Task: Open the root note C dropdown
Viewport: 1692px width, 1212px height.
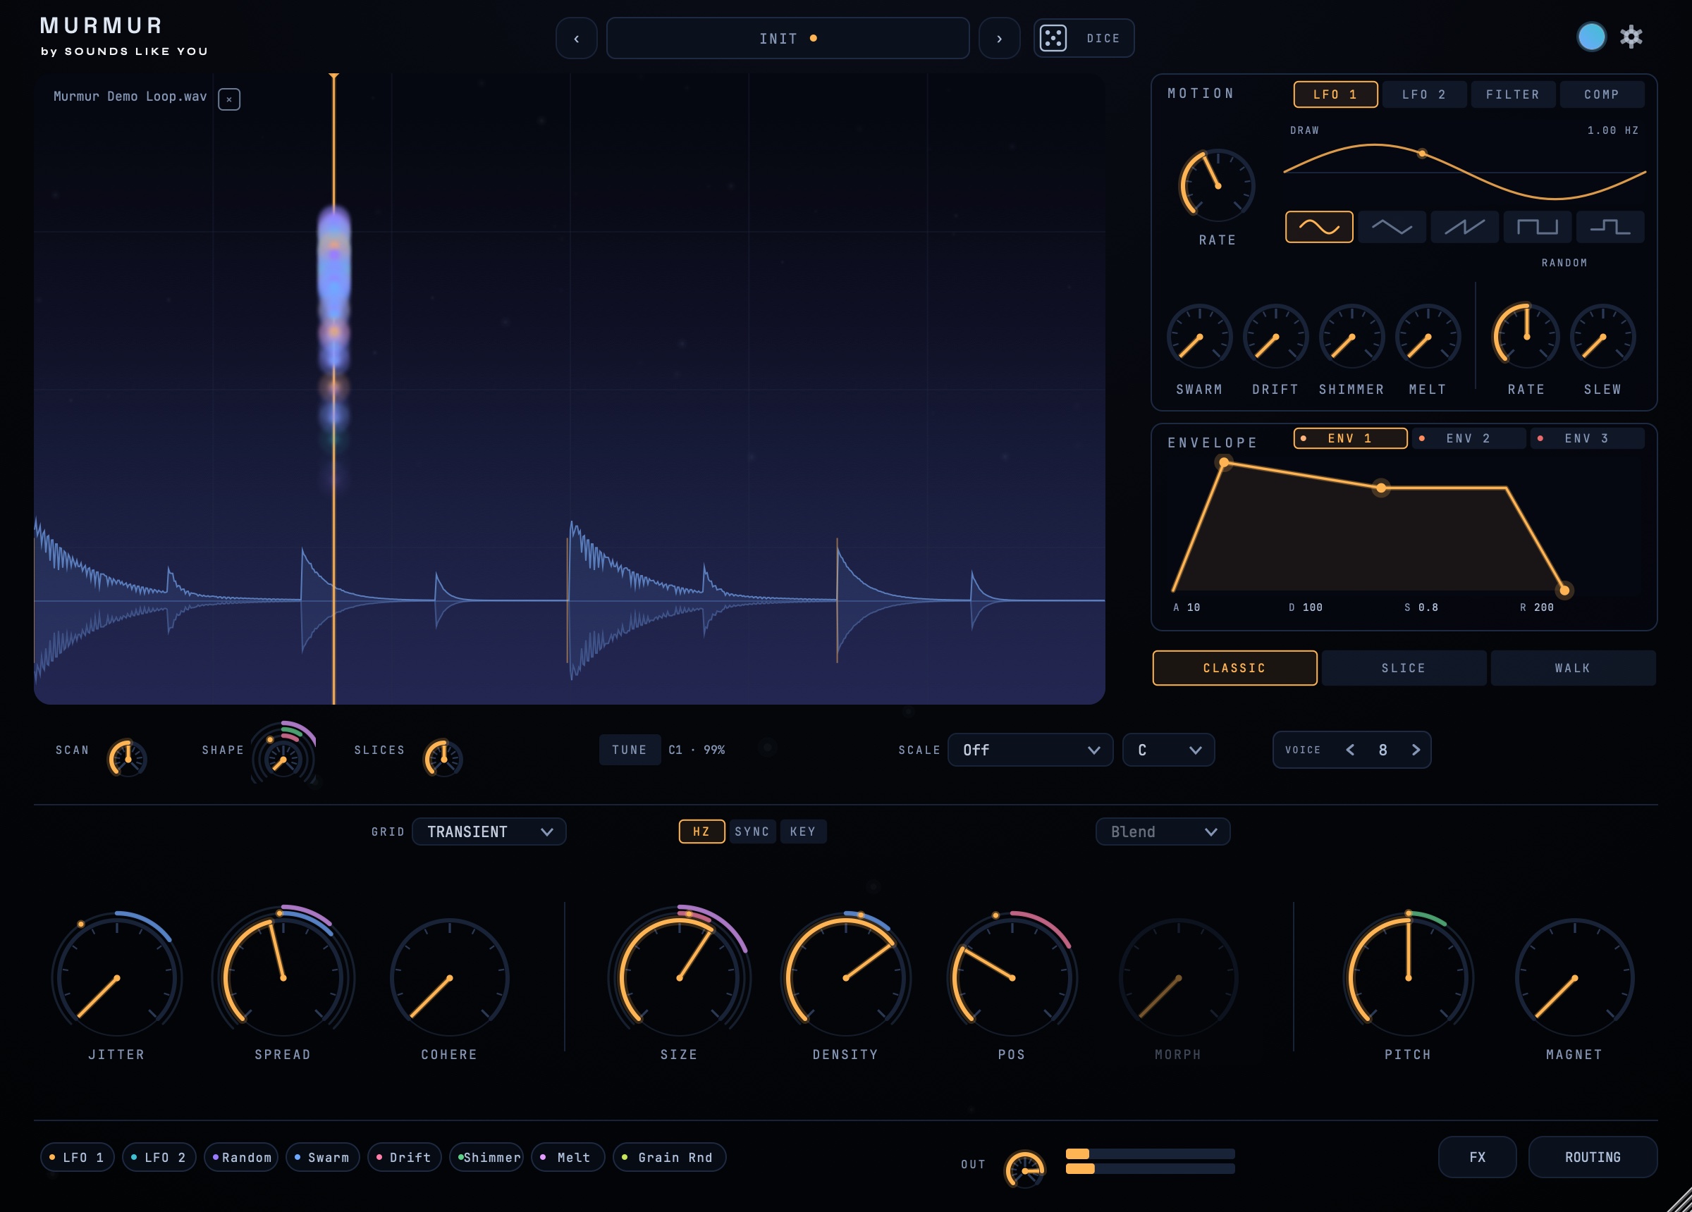Action: click(1168, 750)
